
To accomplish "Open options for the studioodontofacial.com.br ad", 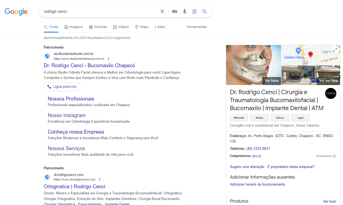I will pyautogui.click(x=108, y=59).
